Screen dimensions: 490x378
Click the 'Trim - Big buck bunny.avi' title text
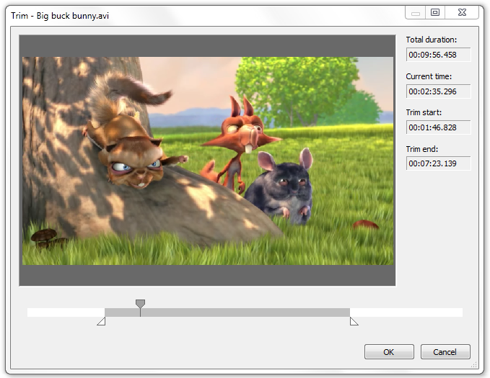(x=60, y=16)
